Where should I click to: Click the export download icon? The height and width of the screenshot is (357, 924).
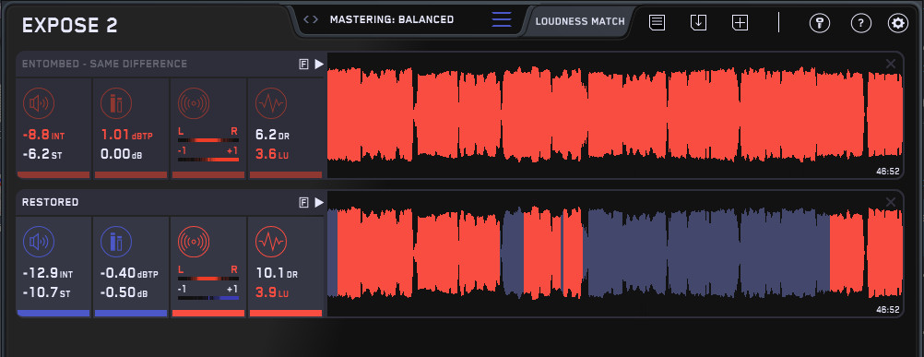pos(698,23)
